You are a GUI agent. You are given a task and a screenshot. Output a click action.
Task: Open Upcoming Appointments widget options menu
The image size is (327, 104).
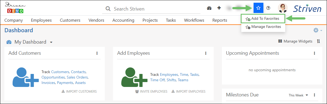point(314,53)
